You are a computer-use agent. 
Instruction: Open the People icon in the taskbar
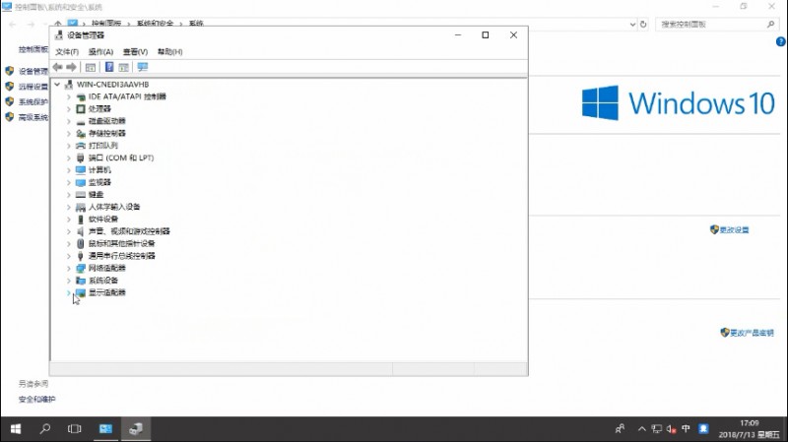pos(620,429)
